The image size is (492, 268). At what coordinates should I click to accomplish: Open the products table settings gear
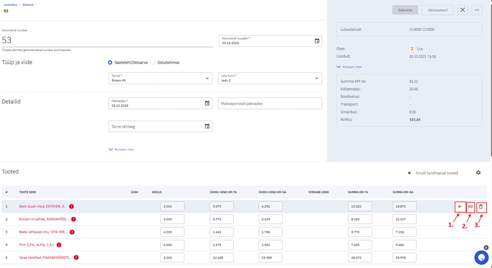pos(478,173)
